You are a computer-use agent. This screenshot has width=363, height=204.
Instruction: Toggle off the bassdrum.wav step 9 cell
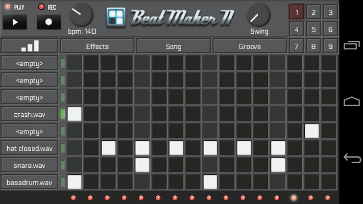[x=210, y=182]
